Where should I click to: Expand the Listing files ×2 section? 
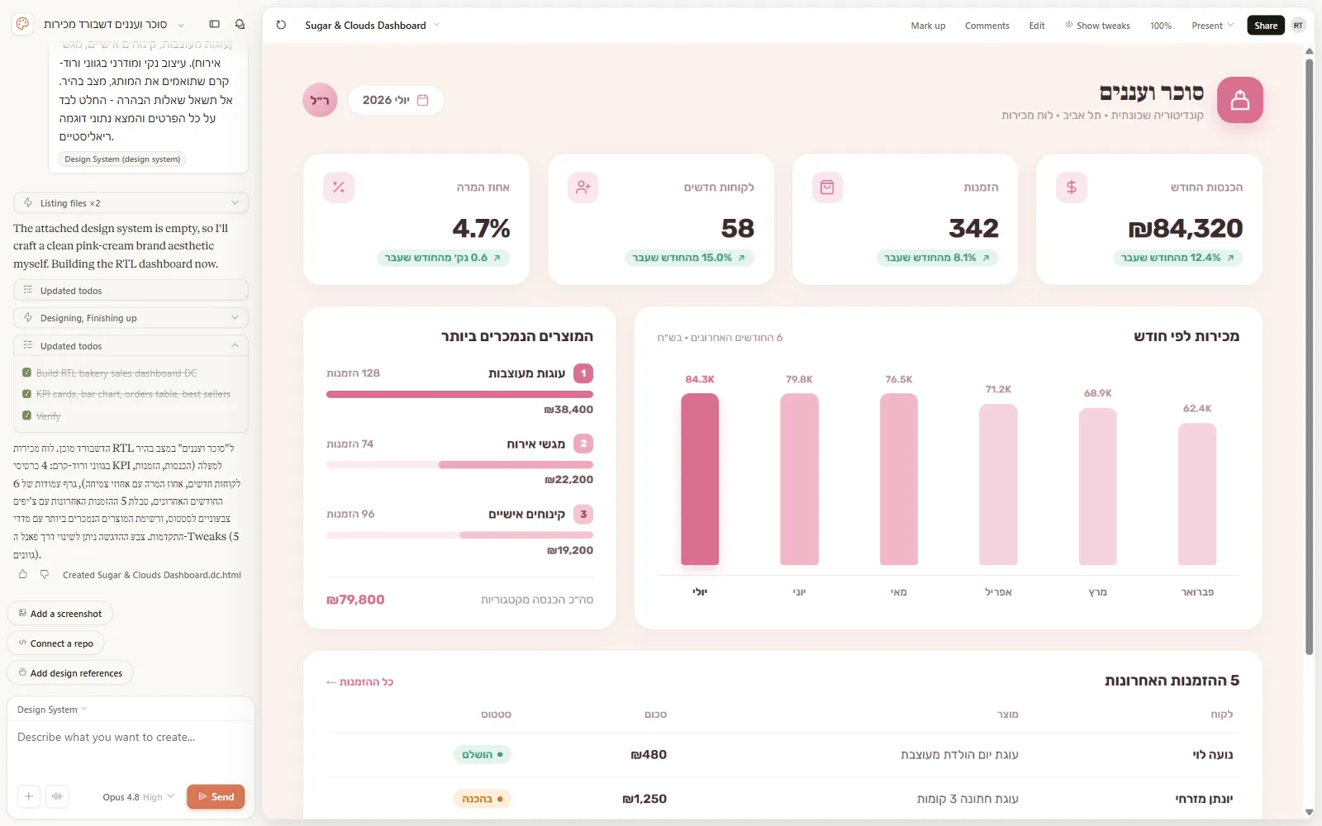coord(131,202)
